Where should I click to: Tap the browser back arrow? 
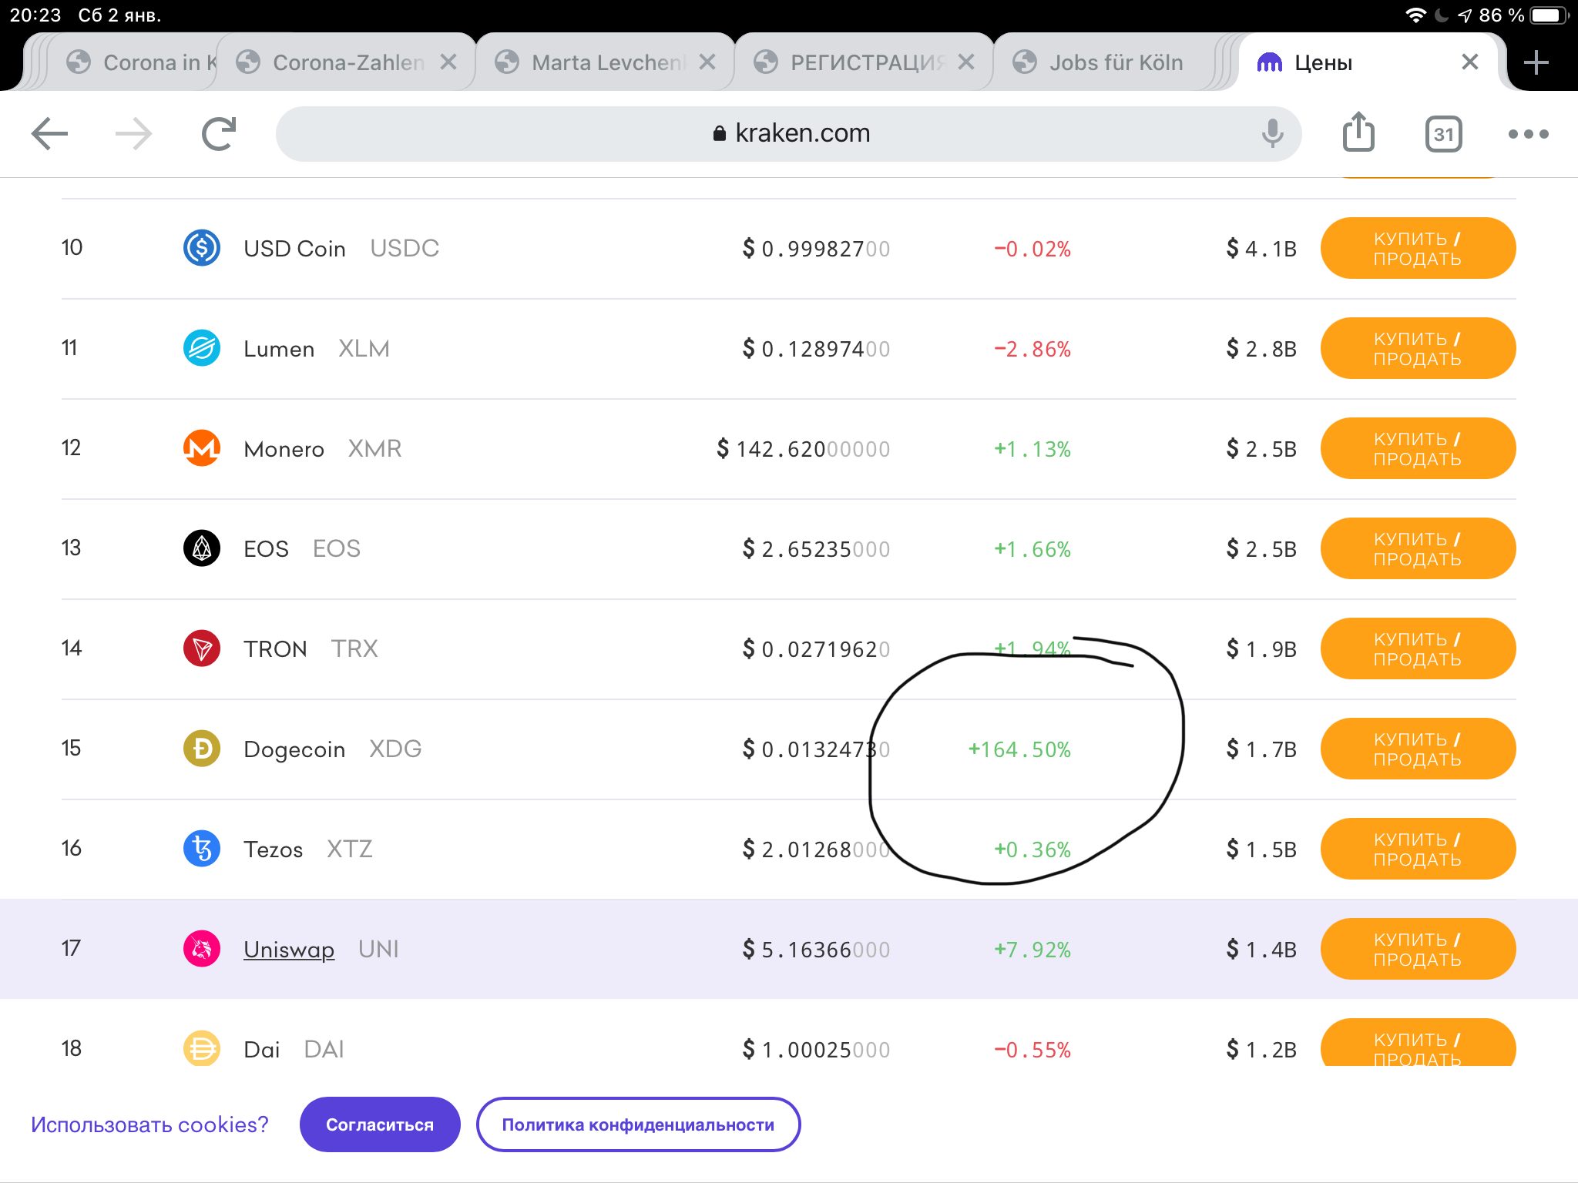[49, 134]
